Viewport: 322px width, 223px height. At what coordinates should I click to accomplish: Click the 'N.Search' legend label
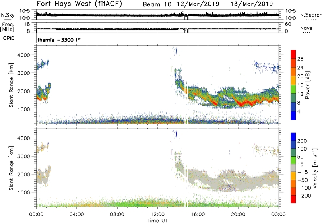(x=311, y=15)
